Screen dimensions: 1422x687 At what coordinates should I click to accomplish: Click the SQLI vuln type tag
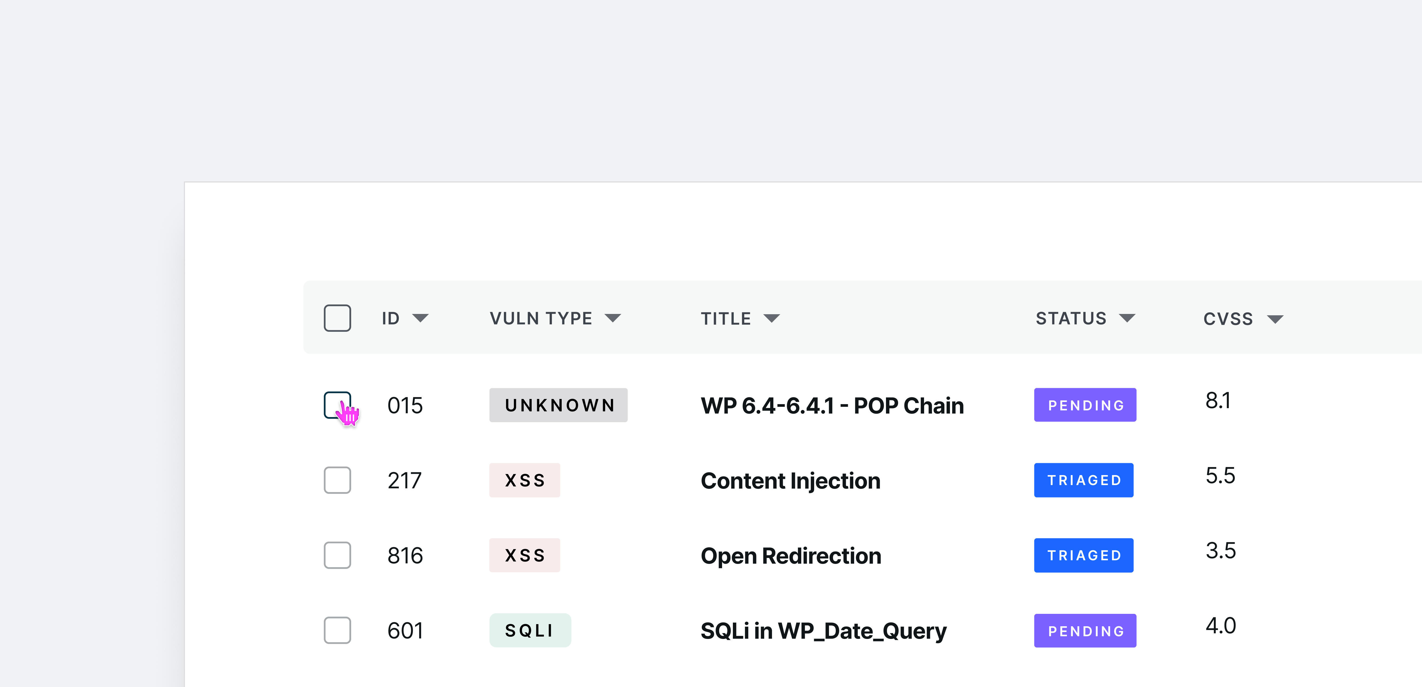click(x=530, y=630)
